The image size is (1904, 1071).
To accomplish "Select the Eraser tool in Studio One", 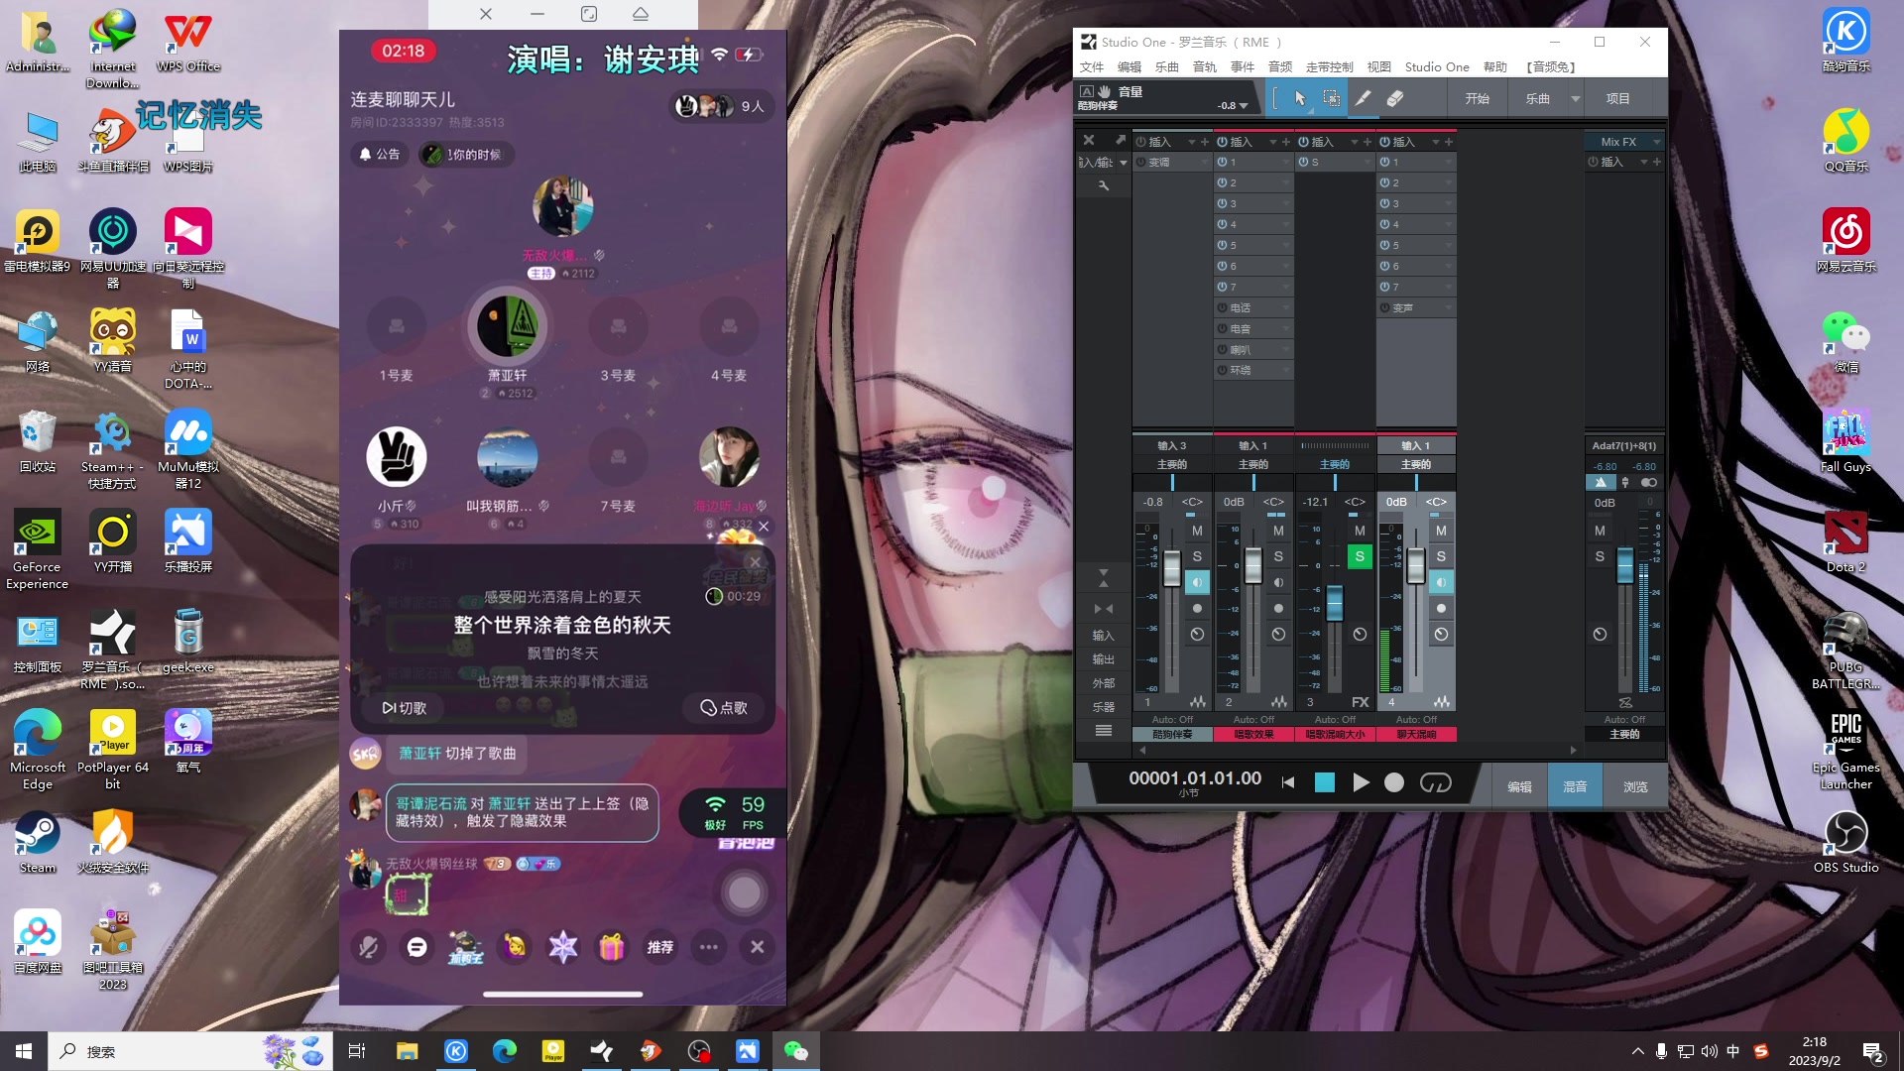I will coord(1394,98).
